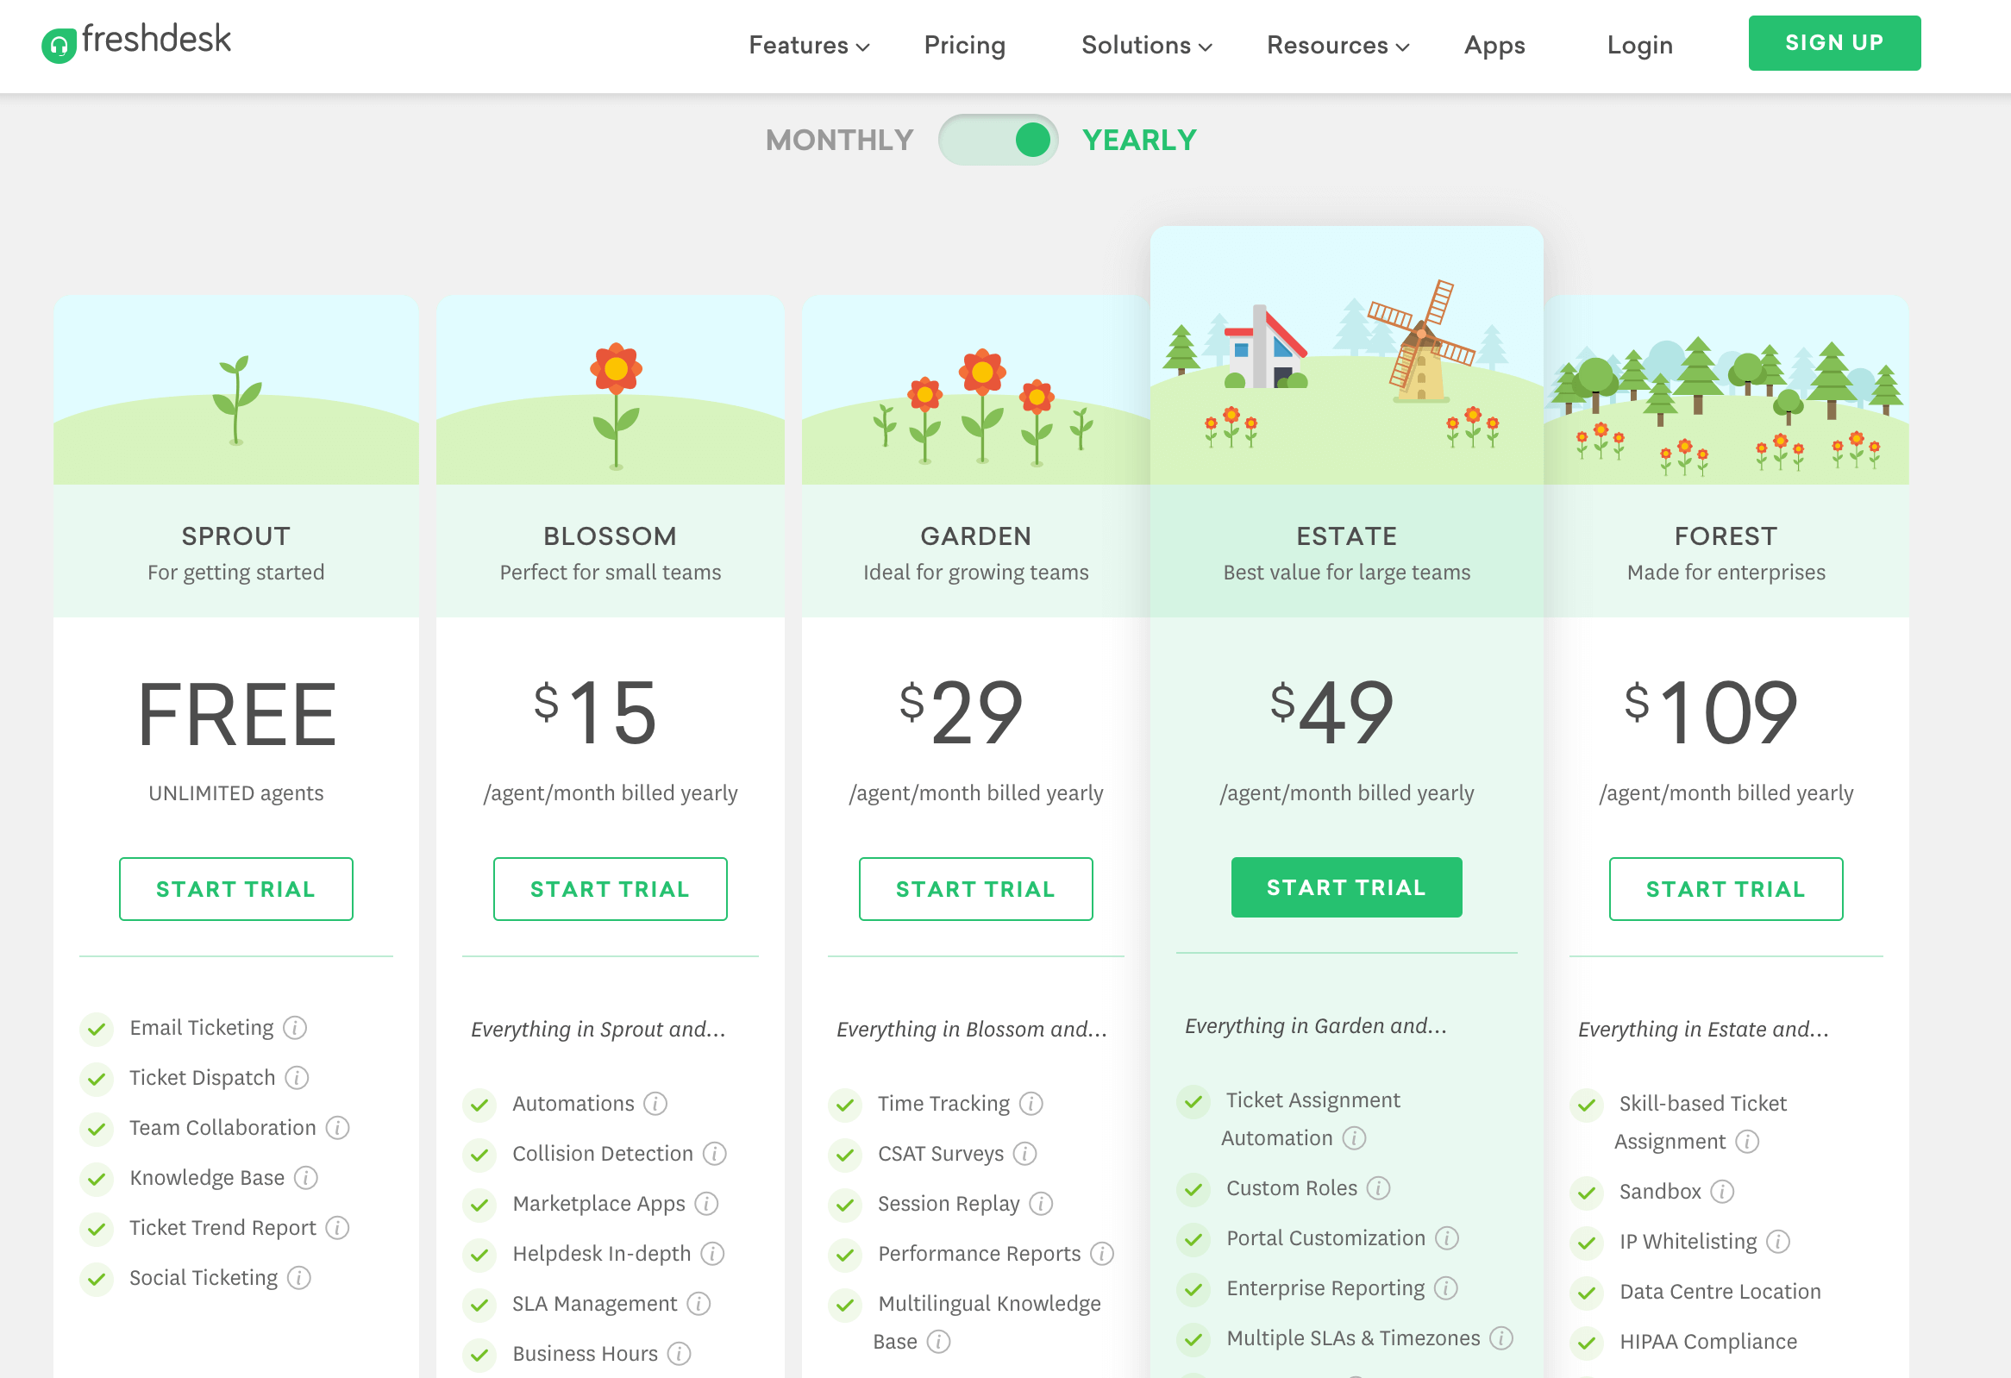The width and height of the screenshot is (2011, 1378).
Task: Click the FREE Sprout price text
Action: tap(236, 715)
